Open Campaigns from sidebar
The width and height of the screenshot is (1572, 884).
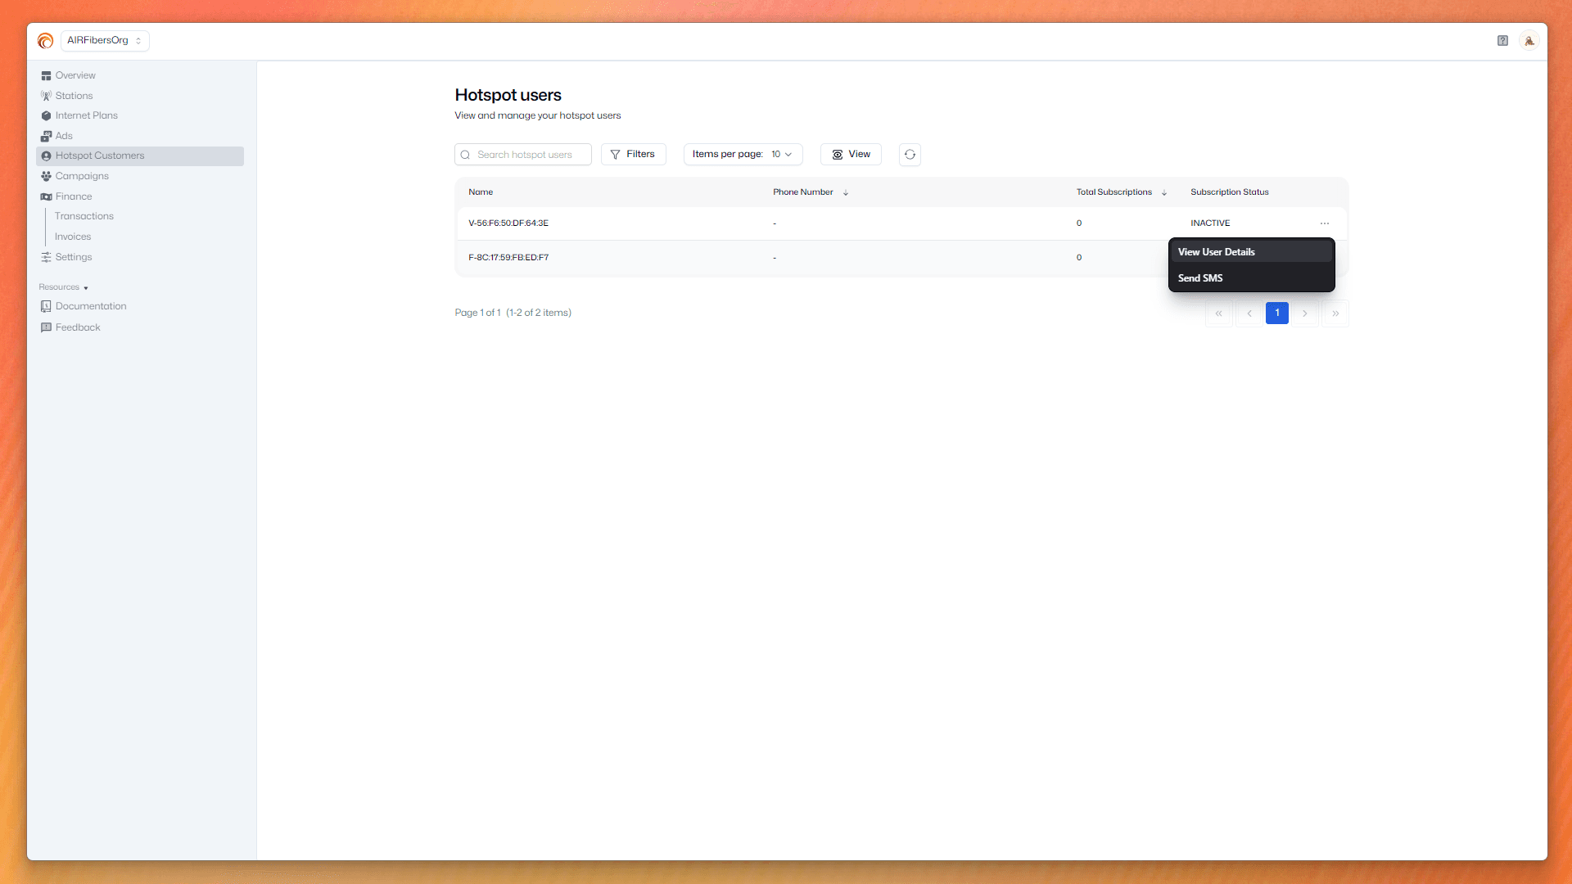[82, 176]
